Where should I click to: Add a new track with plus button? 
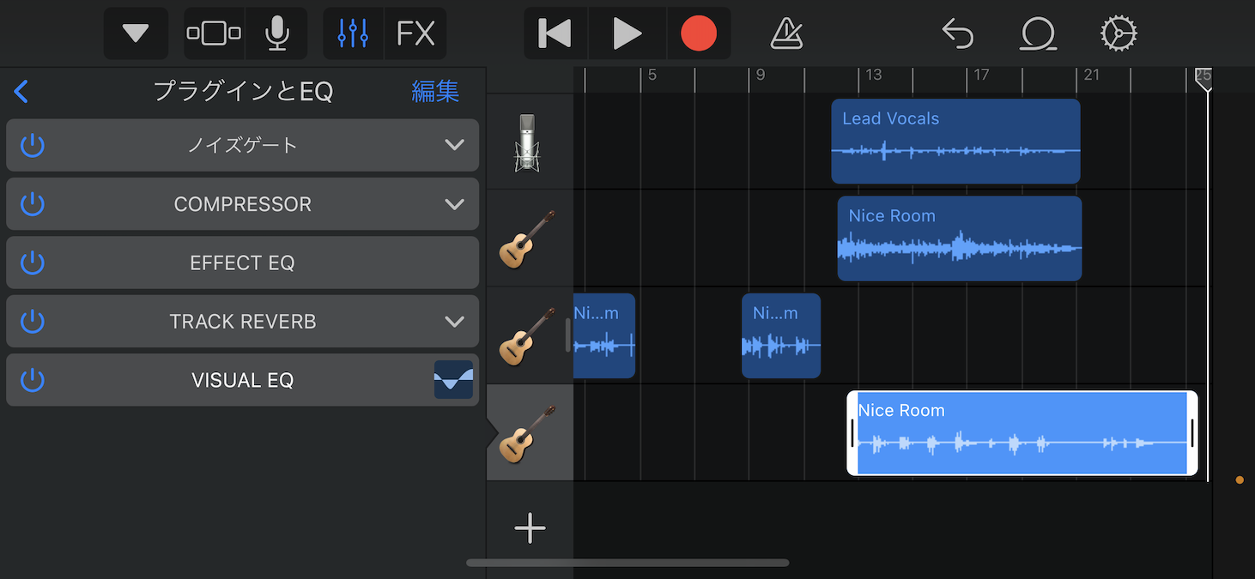pos(530,528)
